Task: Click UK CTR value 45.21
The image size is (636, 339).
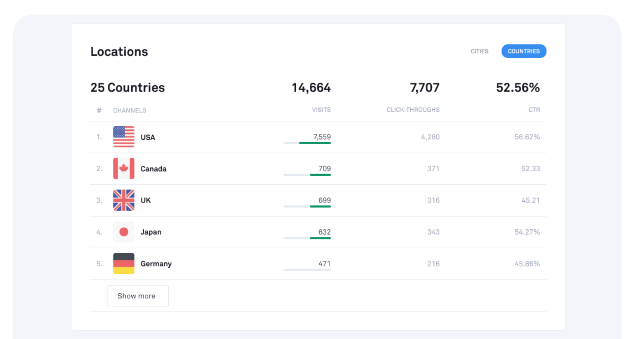Action: (531, 200)
